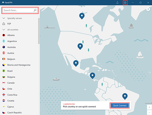Click the Czech Republic flag icon
152x115 pixels.
tap(4, 112)
